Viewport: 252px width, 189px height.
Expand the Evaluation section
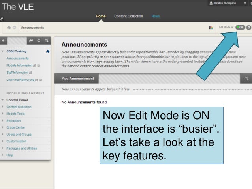pyautogui.click(x=2, y=120)
